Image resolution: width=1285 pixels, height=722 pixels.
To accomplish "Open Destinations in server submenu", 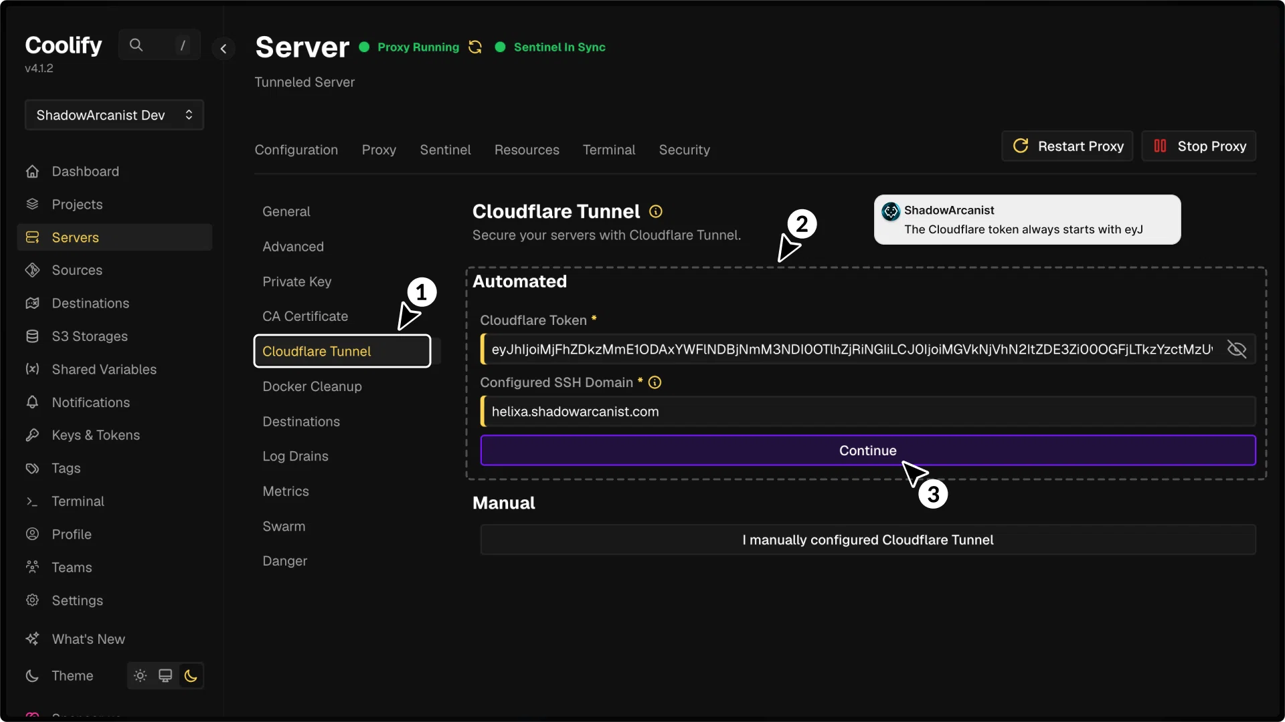I will tap(301, 421).
